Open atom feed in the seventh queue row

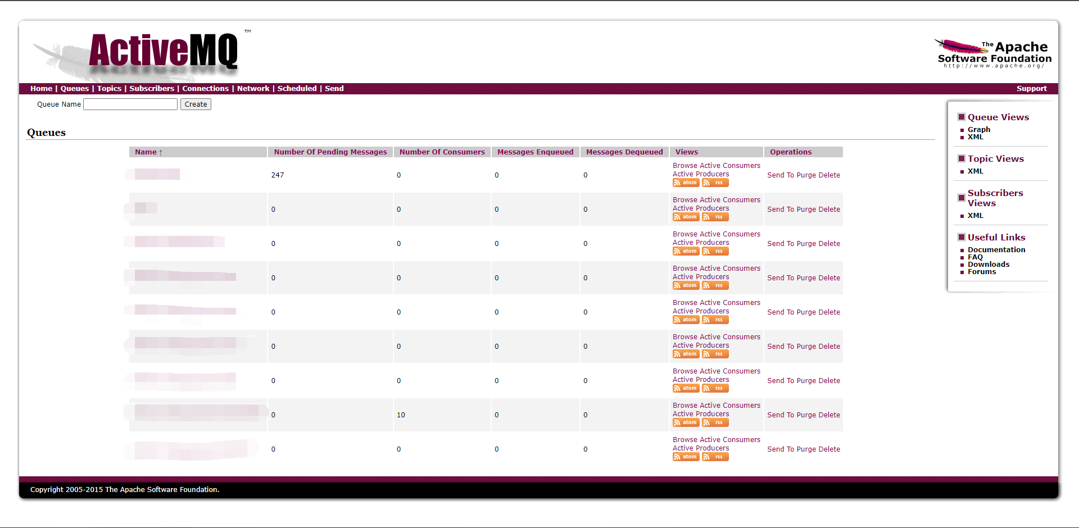(x=686, y=389)
